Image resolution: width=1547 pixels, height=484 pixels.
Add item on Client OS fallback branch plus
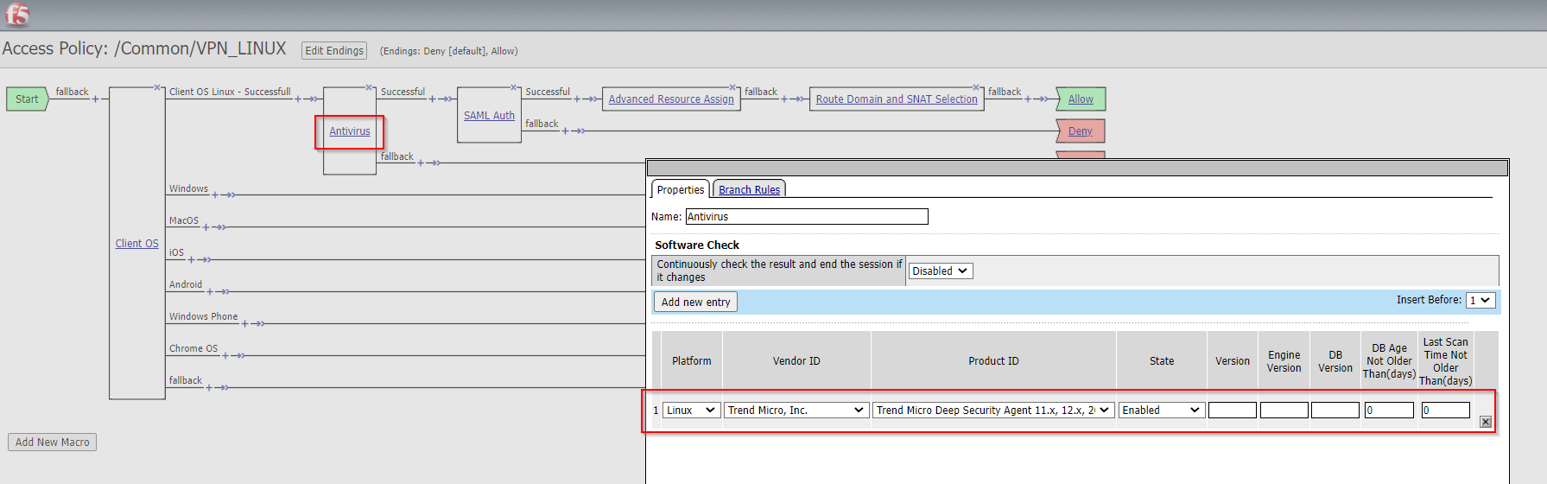208,387
